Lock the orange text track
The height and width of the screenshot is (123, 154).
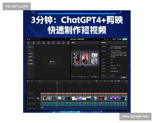point(30,93)
